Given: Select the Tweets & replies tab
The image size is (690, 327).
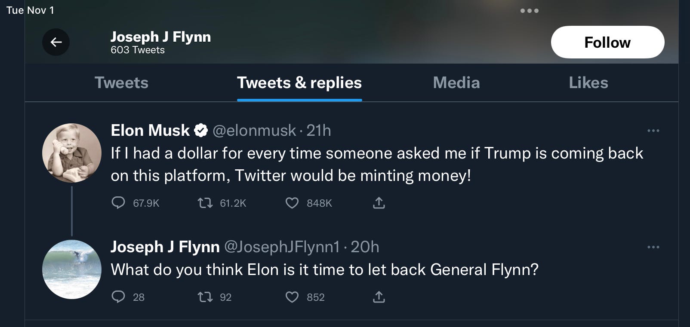Looking at the screenshot, I should 299,83.
